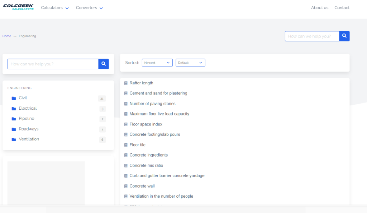Click the book icon beside Rafter length
Image resolution: width=367 pixels, height=213 pixels.
[x=126, y=83]
